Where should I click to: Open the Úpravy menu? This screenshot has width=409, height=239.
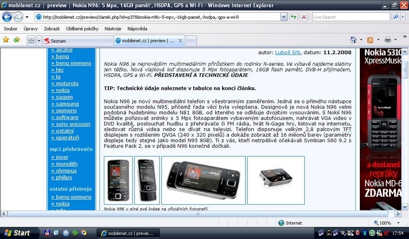tap(31, 29)
